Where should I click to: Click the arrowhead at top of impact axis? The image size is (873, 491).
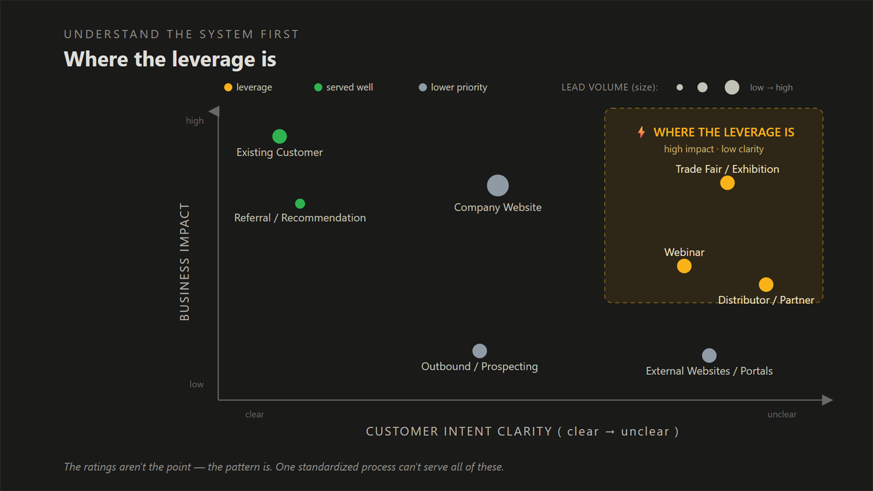coord(214,111)
